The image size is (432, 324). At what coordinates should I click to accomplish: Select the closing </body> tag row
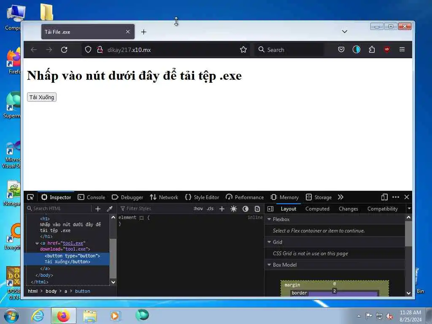[x=44, y=275]
